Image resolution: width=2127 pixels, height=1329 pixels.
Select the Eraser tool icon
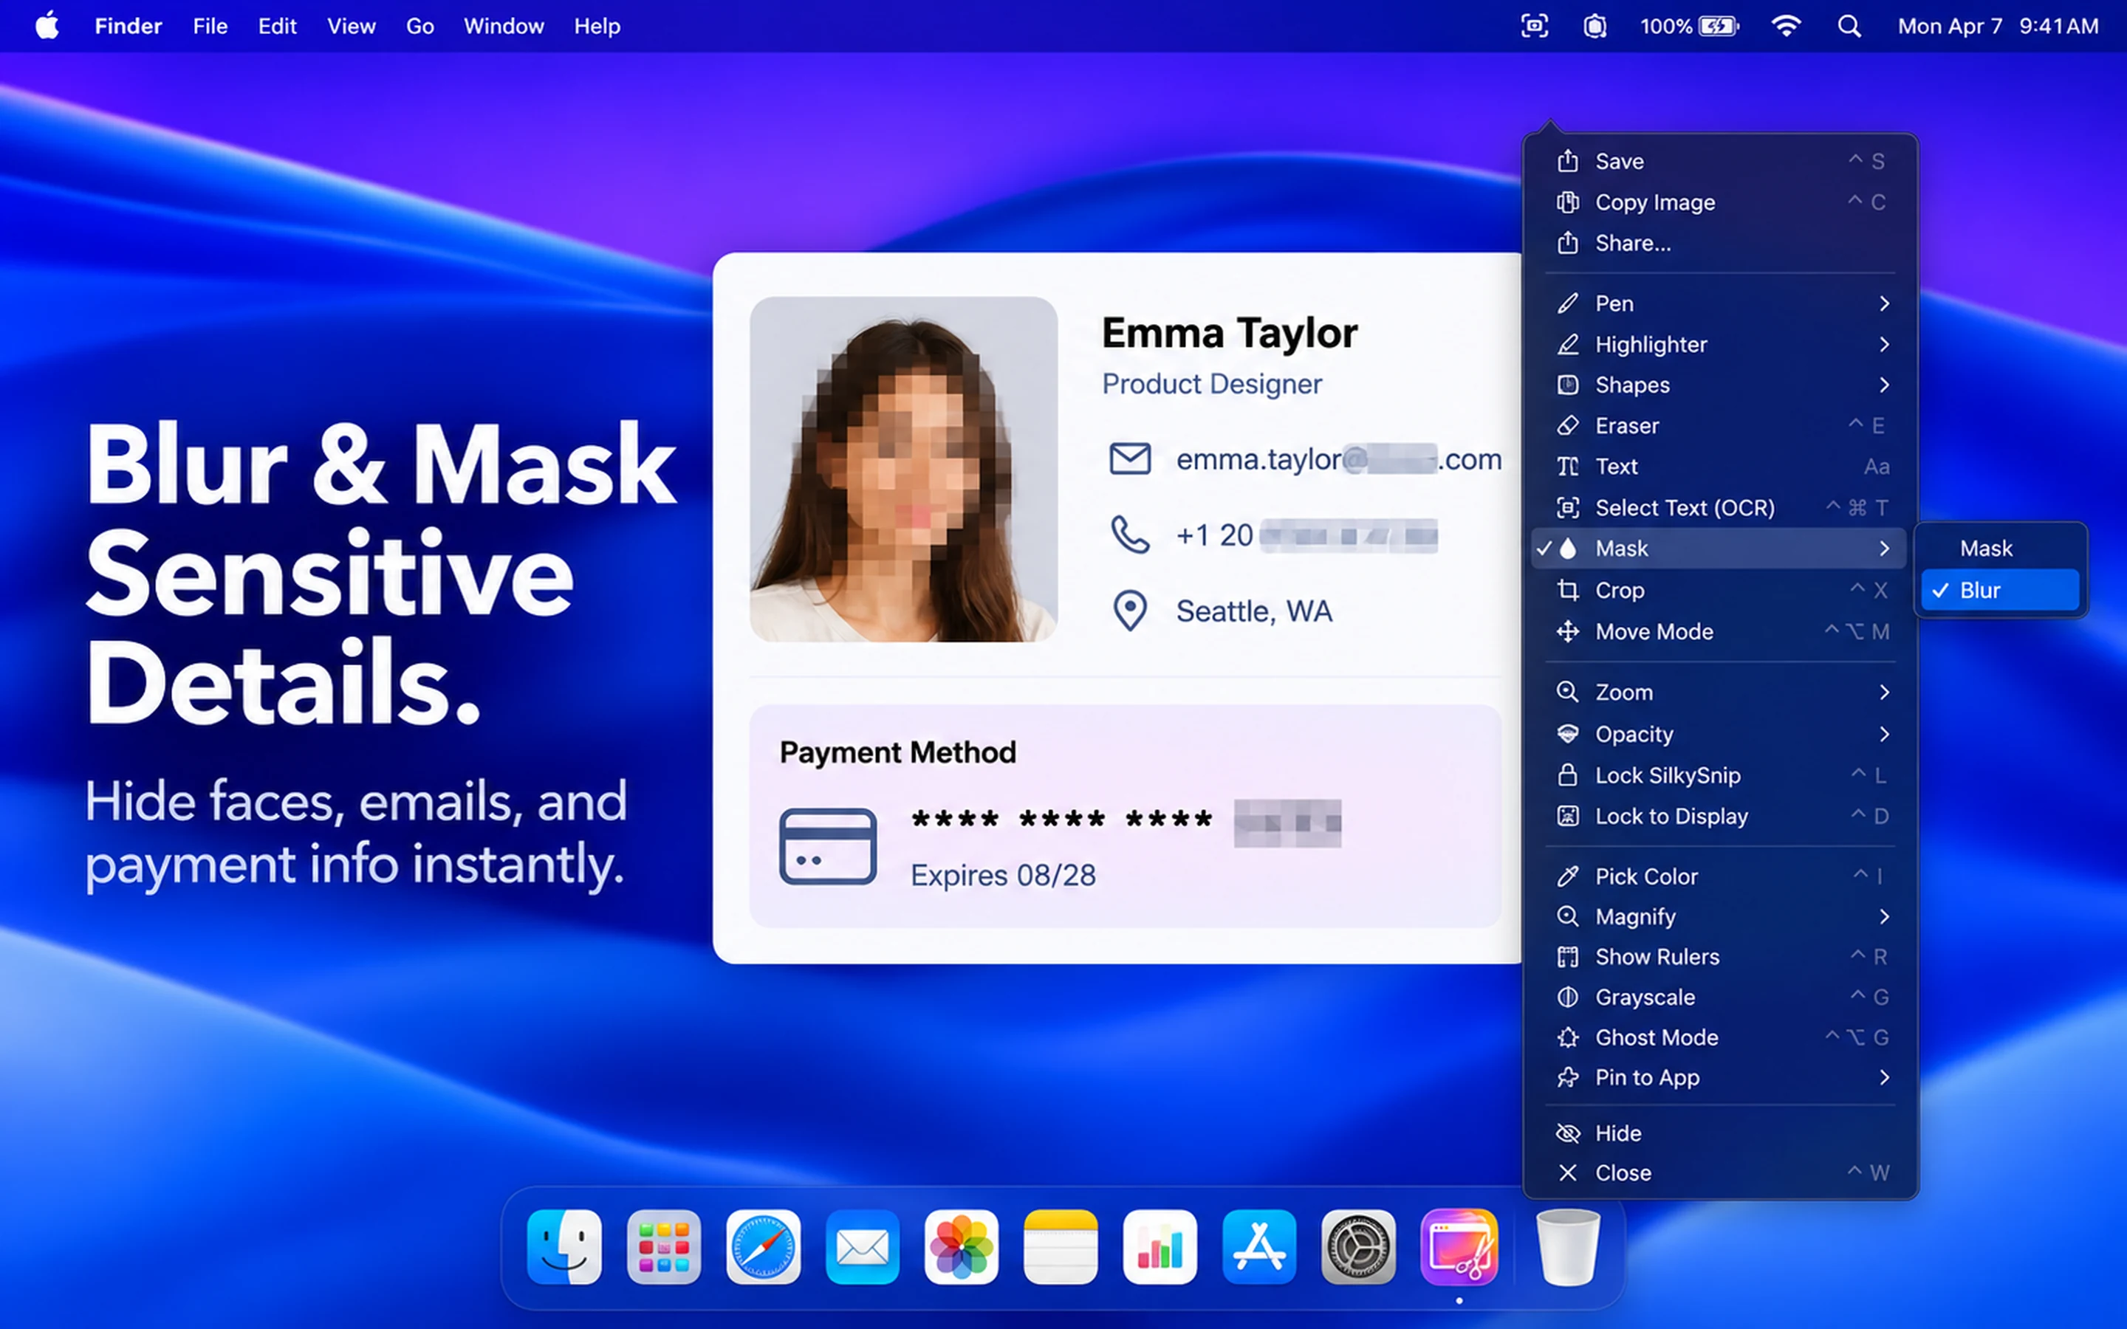(x=1567, y=425)
